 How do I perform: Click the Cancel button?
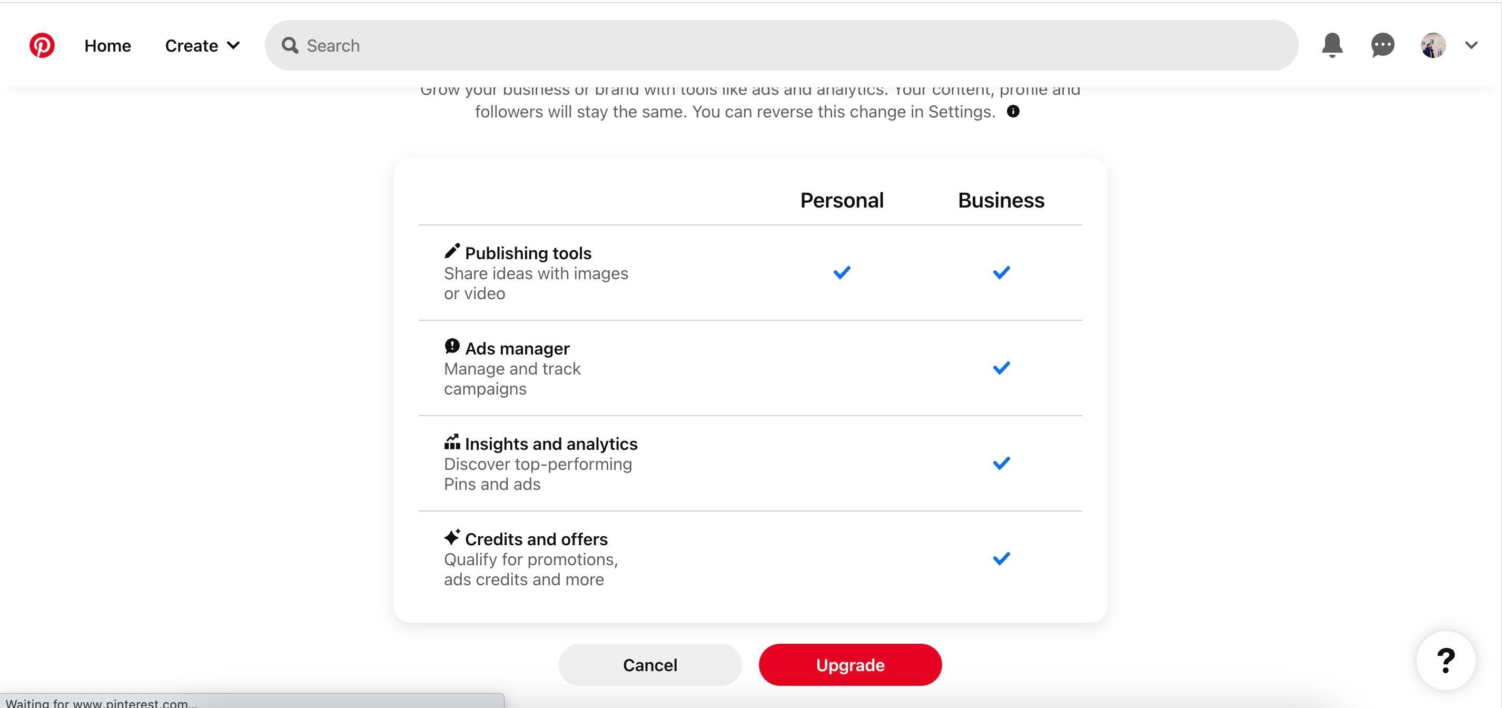pos(650,665)
